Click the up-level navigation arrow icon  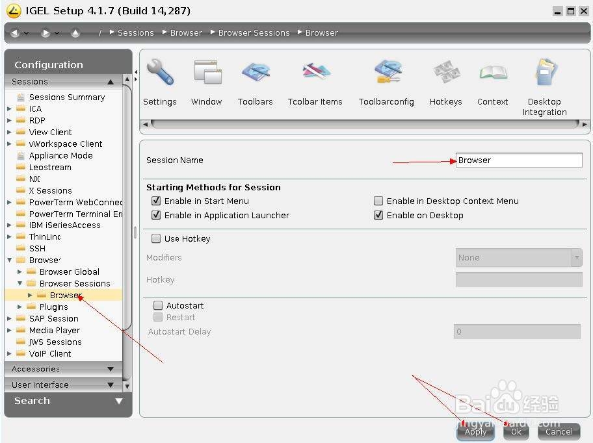(75, 33)
